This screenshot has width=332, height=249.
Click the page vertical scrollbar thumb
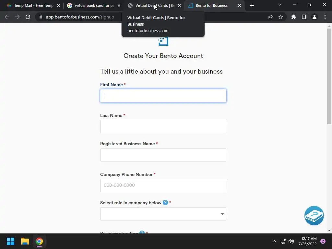click(329, 76)
